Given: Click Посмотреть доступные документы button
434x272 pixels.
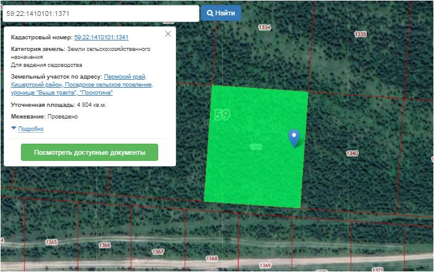Looking at the screenshot, I should click(x=89, y=152).
